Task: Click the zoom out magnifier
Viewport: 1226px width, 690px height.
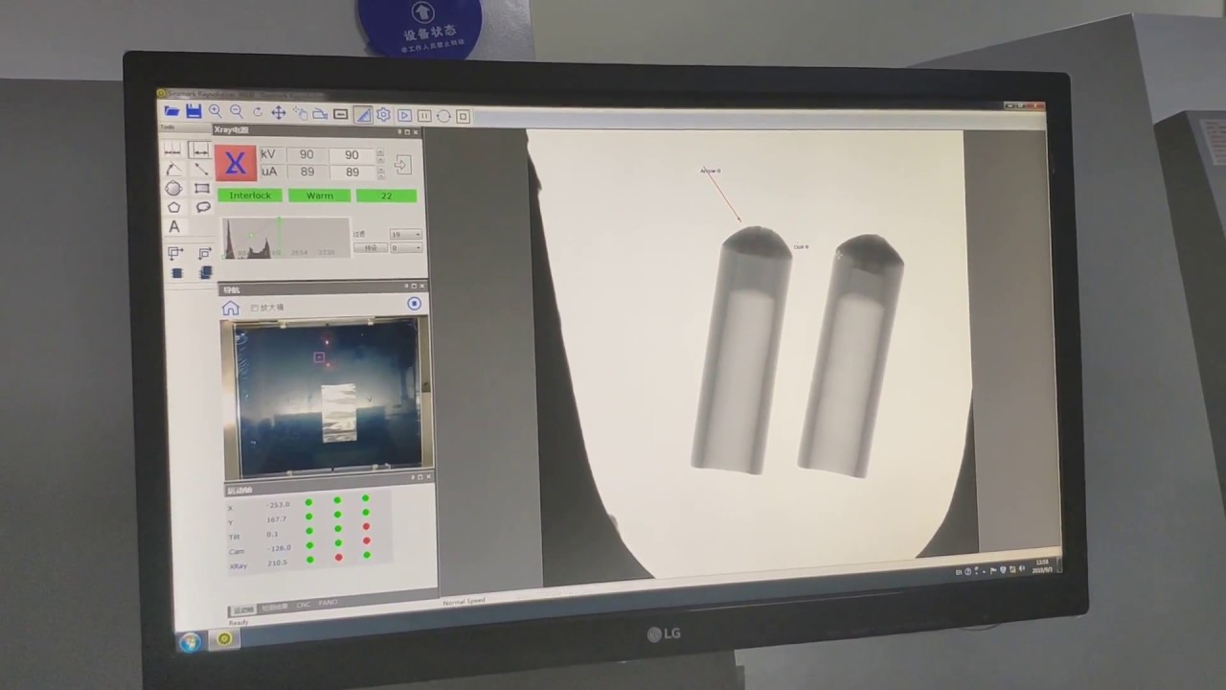Action: point(236,112)
